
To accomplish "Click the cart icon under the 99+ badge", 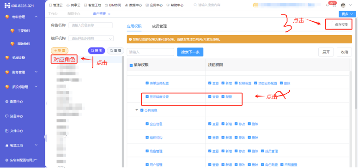I will click(334, 6).
